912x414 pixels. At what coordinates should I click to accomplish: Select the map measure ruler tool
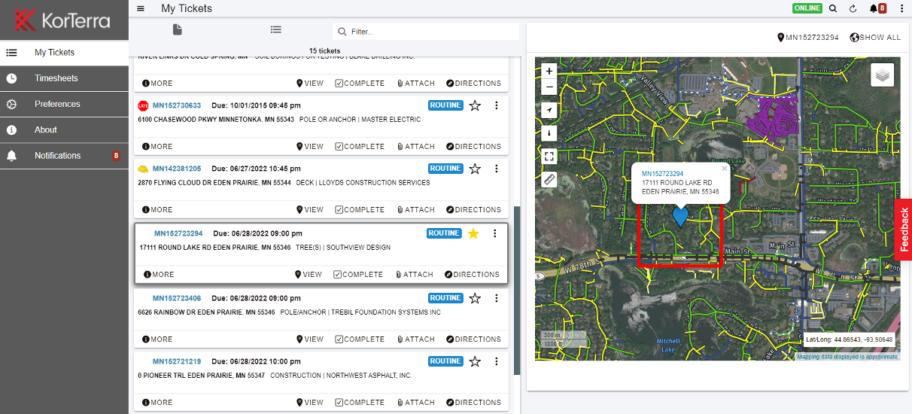point(549,179)
